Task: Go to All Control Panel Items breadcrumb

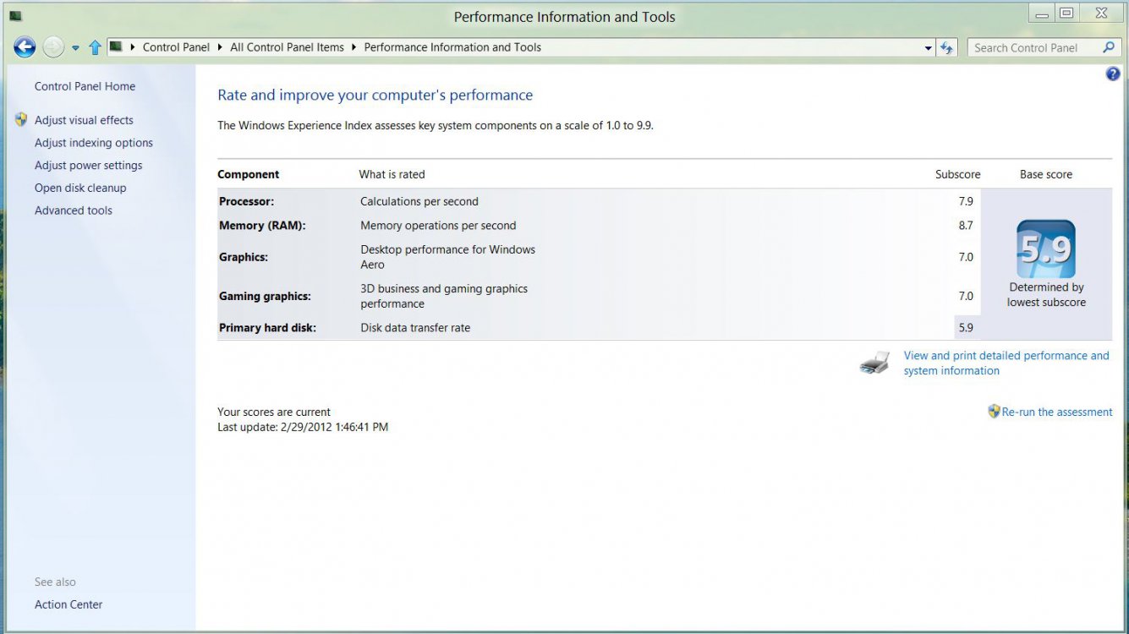Action: (287, 47)
